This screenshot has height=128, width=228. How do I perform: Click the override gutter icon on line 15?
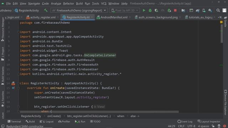tap(13, 88)
